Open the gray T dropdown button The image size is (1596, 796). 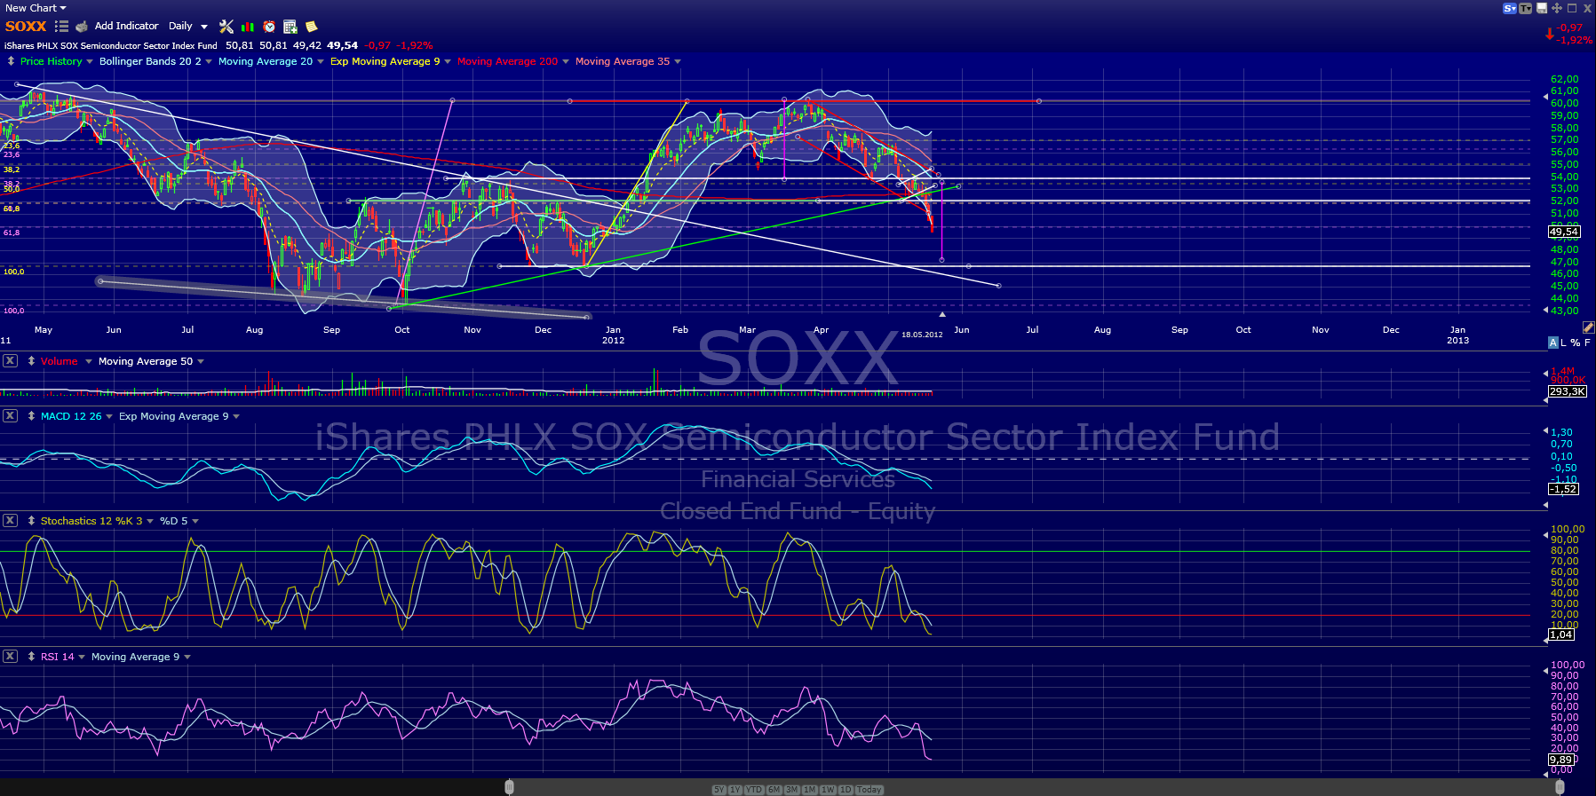1526,8
